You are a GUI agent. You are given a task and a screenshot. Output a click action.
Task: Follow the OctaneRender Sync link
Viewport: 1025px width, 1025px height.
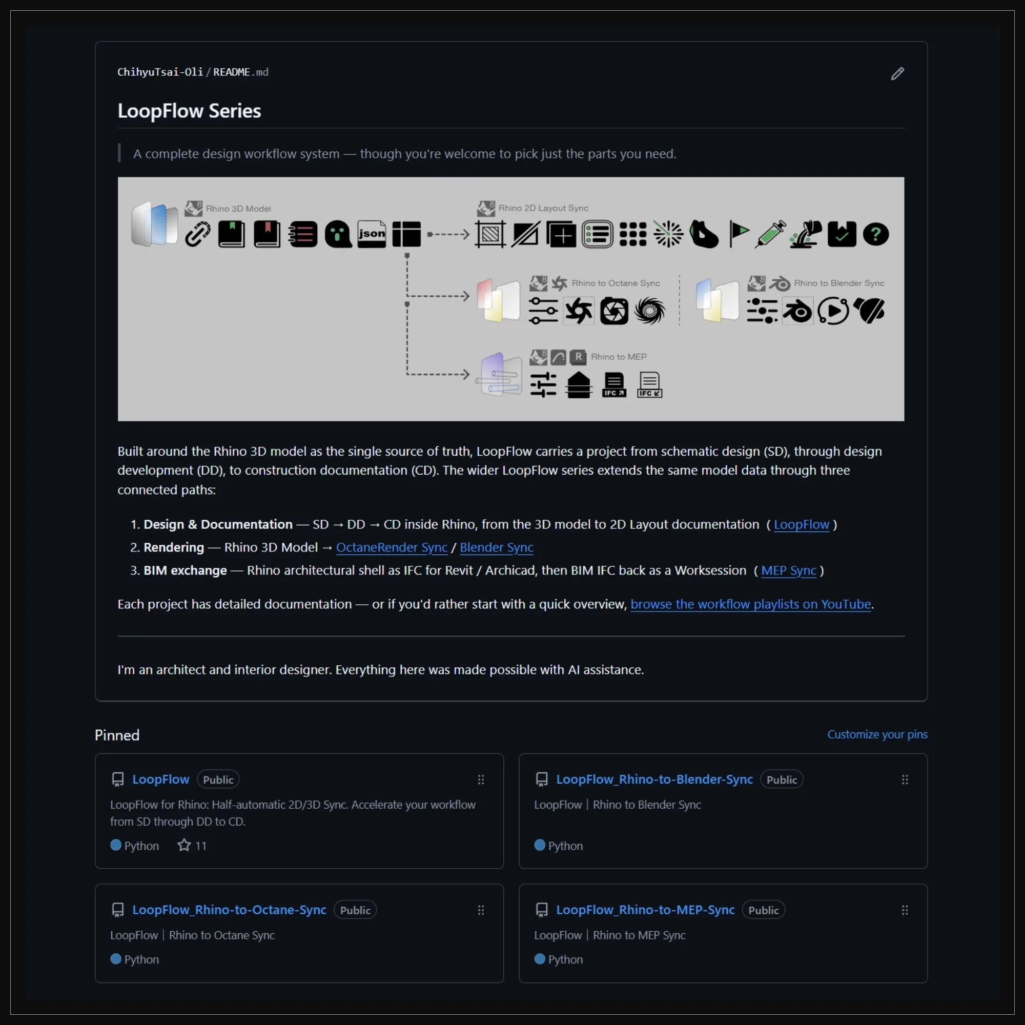392,547
